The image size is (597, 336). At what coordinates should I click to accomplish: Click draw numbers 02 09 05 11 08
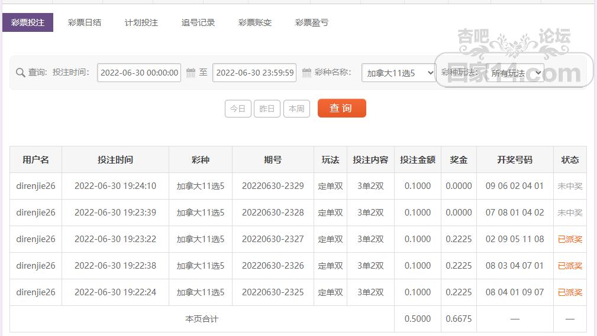click(x=515, y=239)
